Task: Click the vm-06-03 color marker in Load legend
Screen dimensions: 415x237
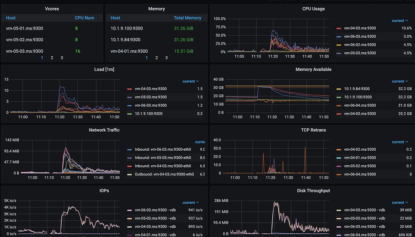Action: [x=129, y=105]
